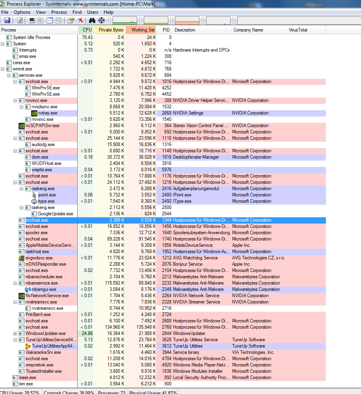Open System Information from toolbar
The image size is (361, 394).
32,20
